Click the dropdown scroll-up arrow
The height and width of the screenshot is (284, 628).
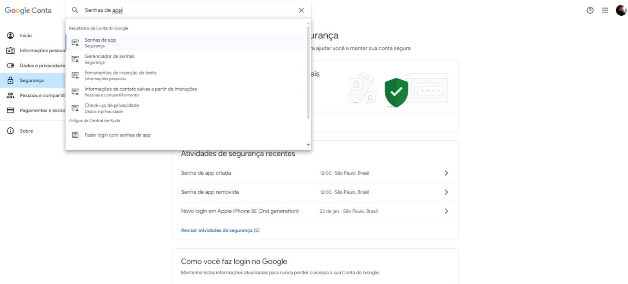click(x=308, y=24)
